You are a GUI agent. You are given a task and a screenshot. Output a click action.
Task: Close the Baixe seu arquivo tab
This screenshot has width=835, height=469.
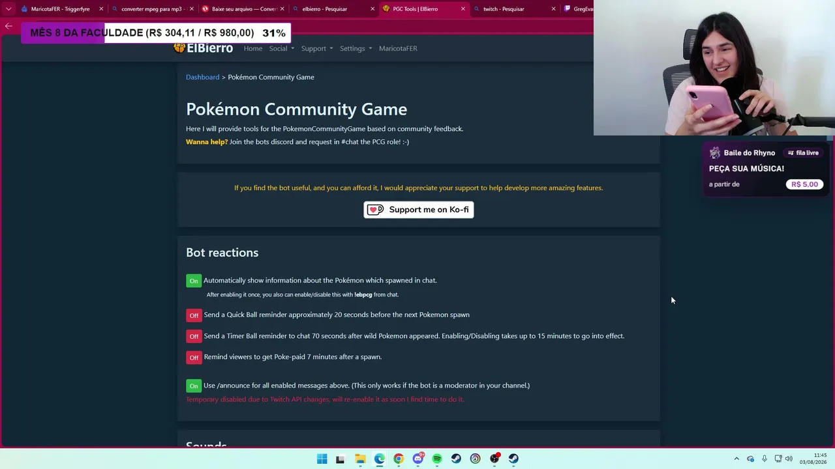(x=282, y=9)
